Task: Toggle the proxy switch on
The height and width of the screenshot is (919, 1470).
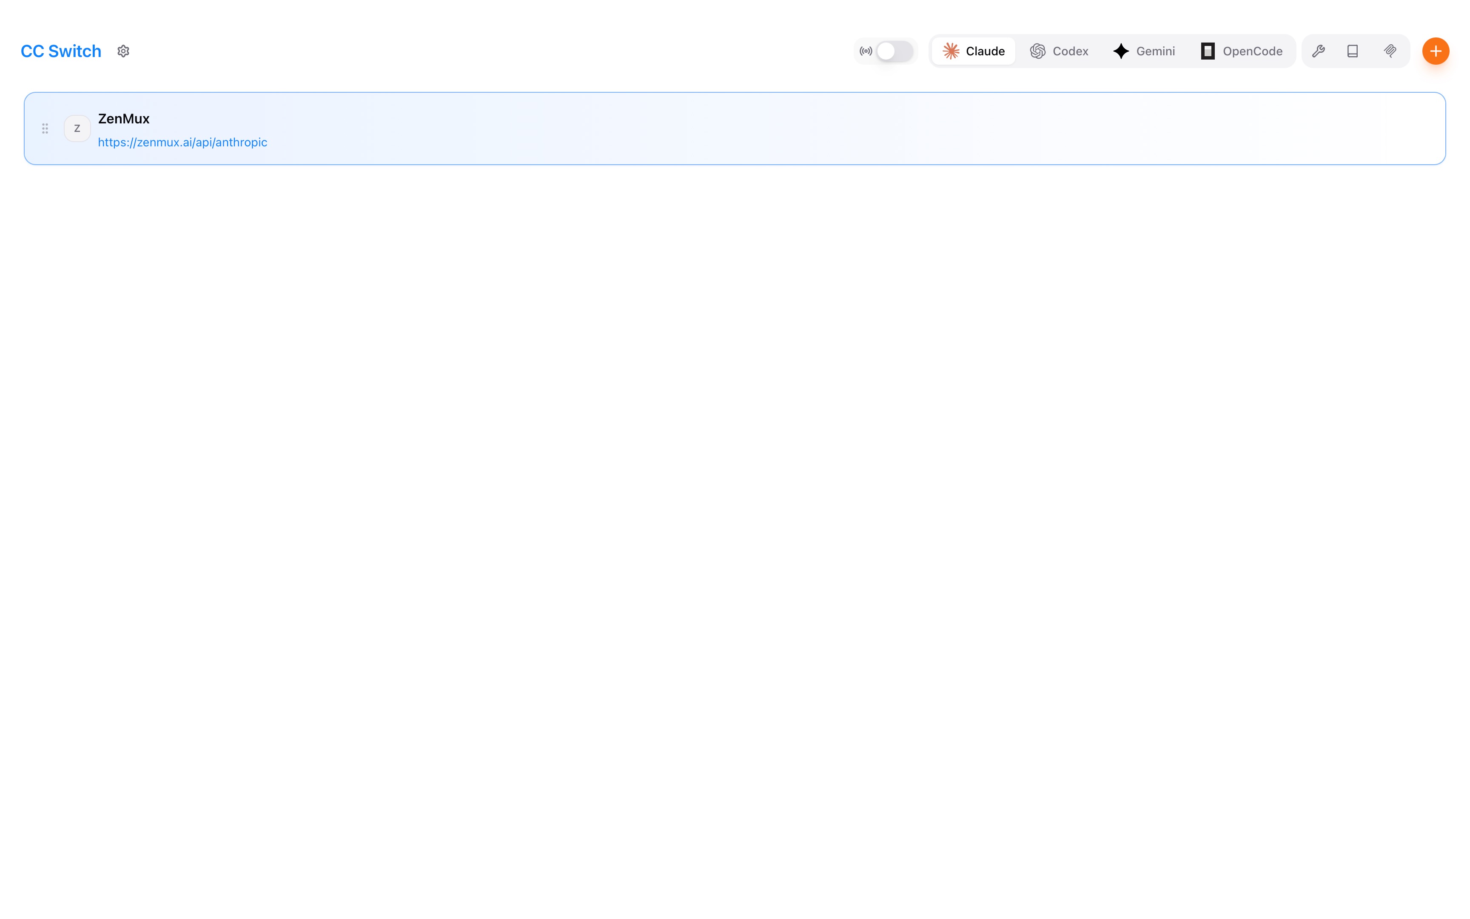Action: (x=894, y=51)
